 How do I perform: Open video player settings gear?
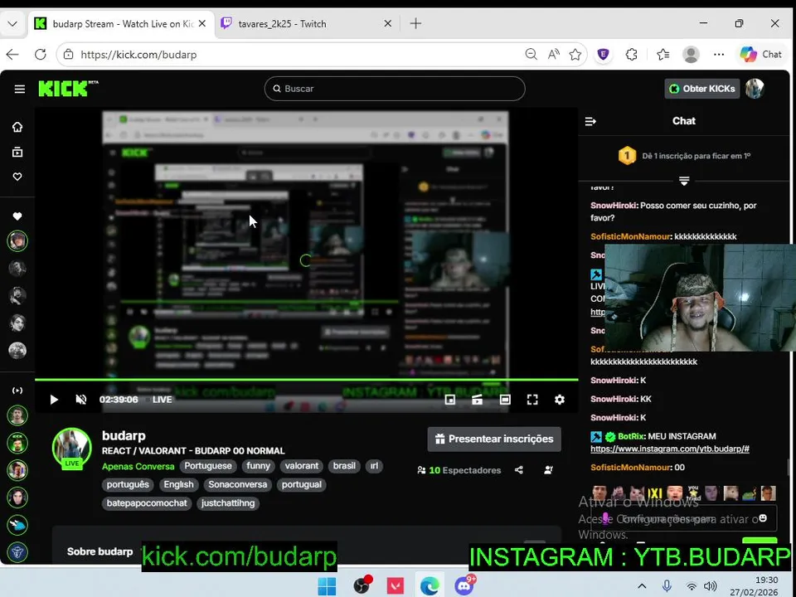pyautogui.click(x=560, y=400)
